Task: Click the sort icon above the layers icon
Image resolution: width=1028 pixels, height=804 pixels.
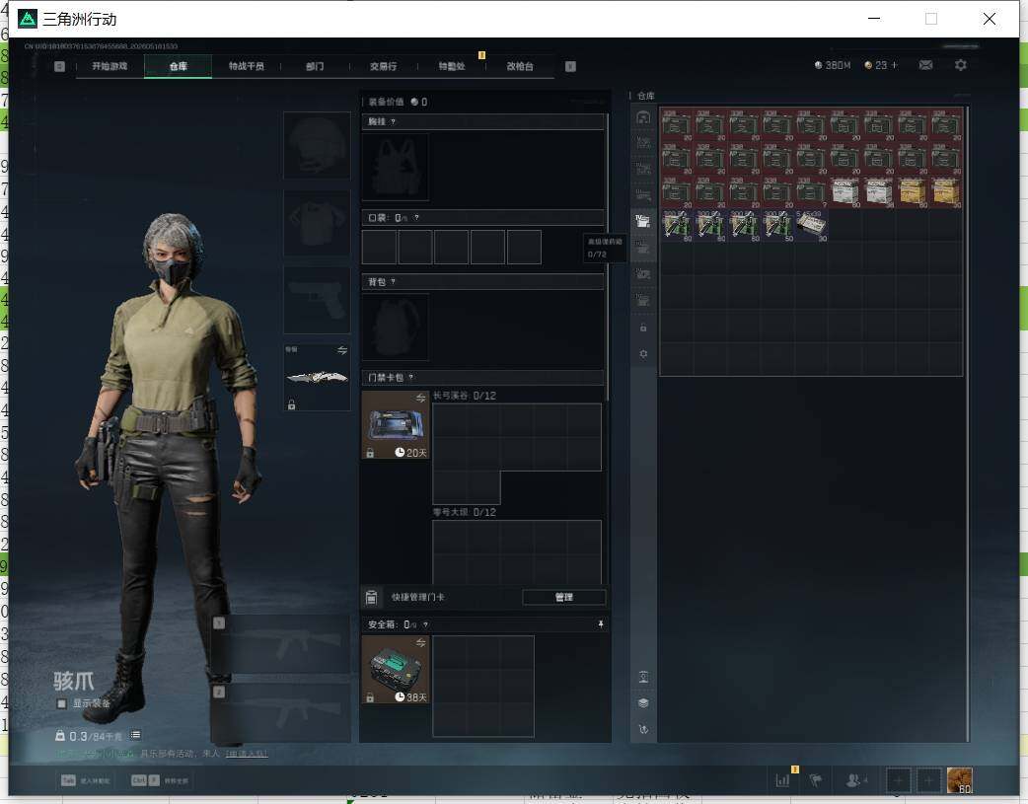Action: [643, 677]
